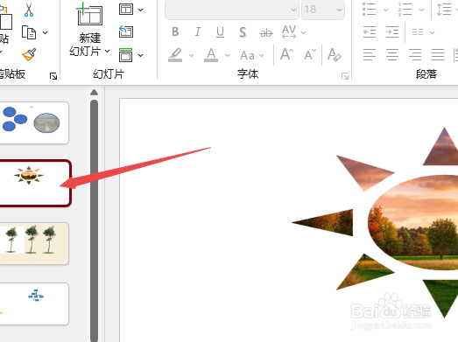
Task: Click the oval landscape picture on slide
Action: [412, 222]
